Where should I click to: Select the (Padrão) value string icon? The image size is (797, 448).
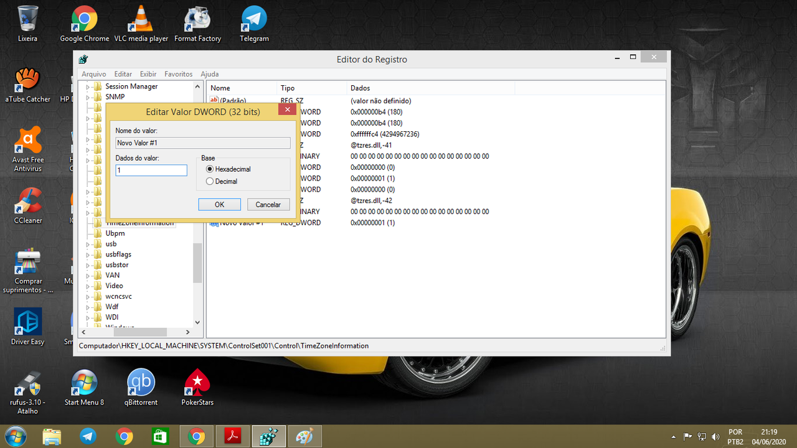214,101
